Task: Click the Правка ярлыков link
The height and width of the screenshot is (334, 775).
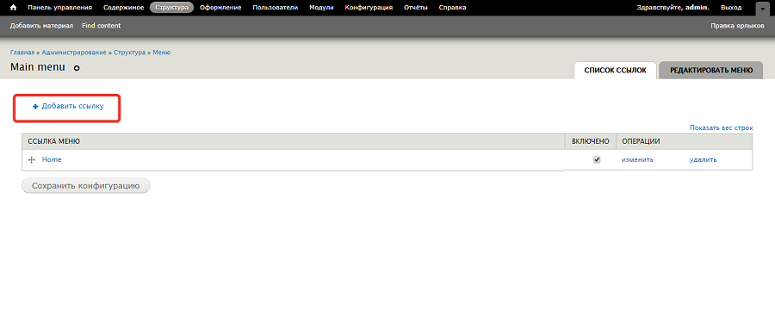Action: pos(737,26)
